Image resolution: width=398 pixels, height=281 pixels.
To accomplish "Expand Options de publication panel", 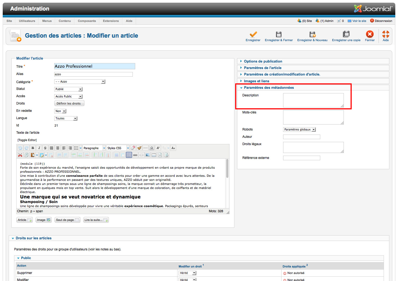I will pos(313,61).
